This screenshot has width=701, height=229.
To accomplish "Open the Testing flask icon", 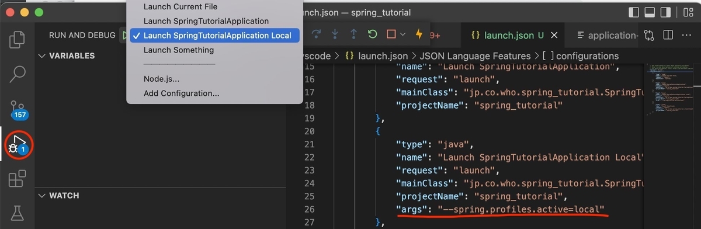I will click(x=18, y=213).
